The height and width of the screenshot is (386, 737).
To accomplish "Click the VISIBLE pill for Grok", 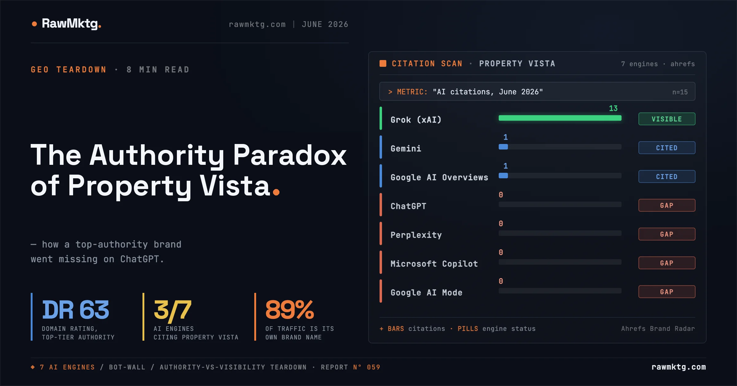I will (x=667, y=119).
